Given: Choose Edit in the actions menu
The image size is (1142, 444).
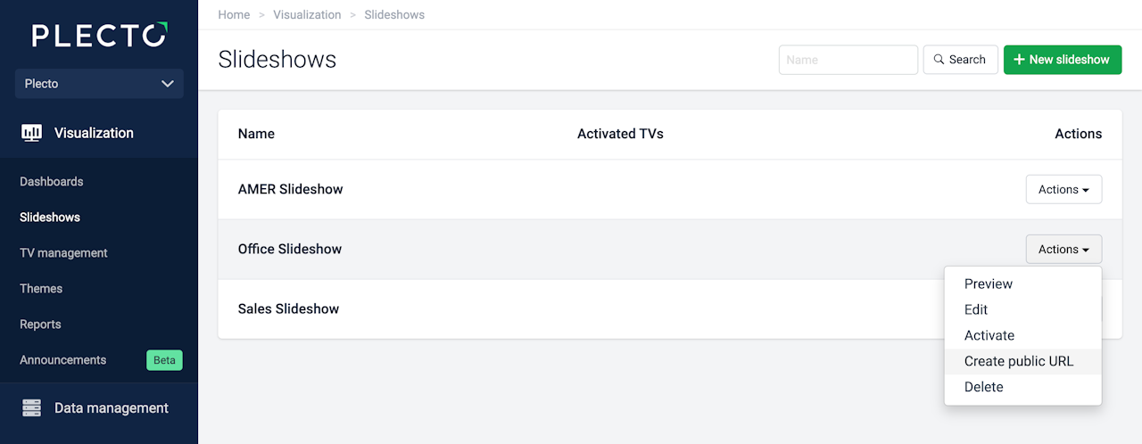Looking at the screenshot, I should (976, 310).
